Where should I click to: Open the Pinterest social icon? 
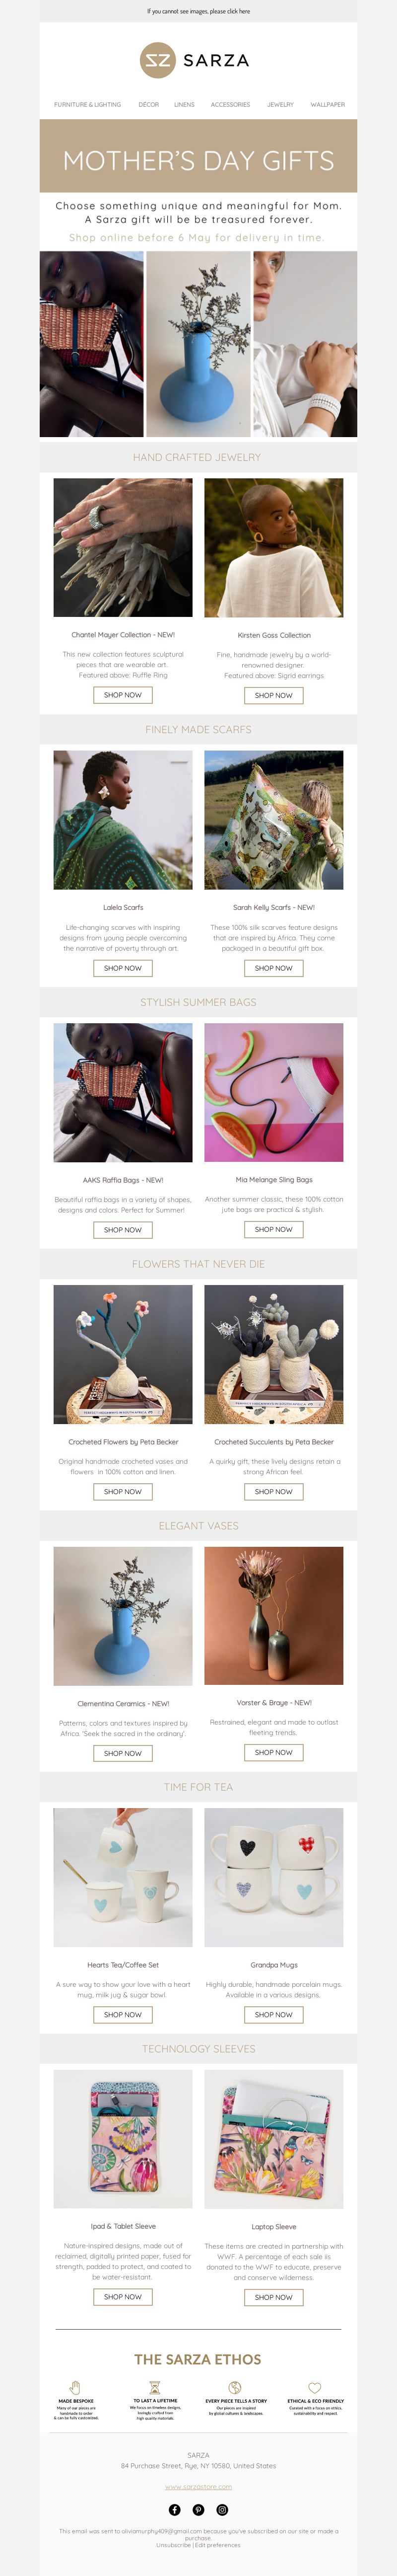pyautogui.click(x=198, y=2509)
